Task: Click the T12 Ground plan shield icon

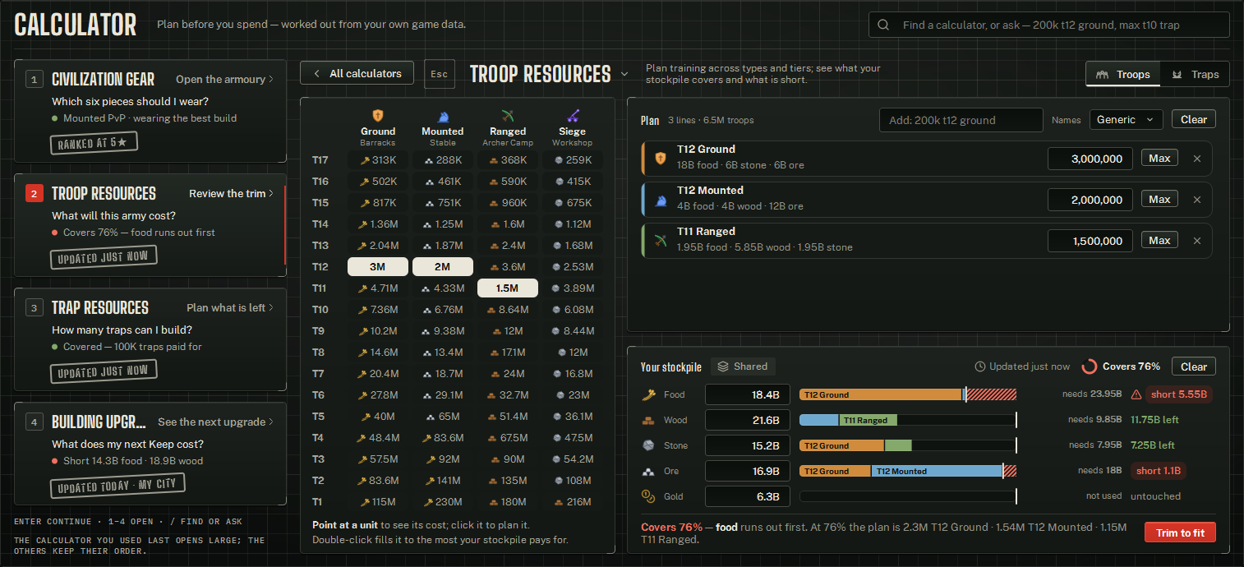Action: (660, 159)
